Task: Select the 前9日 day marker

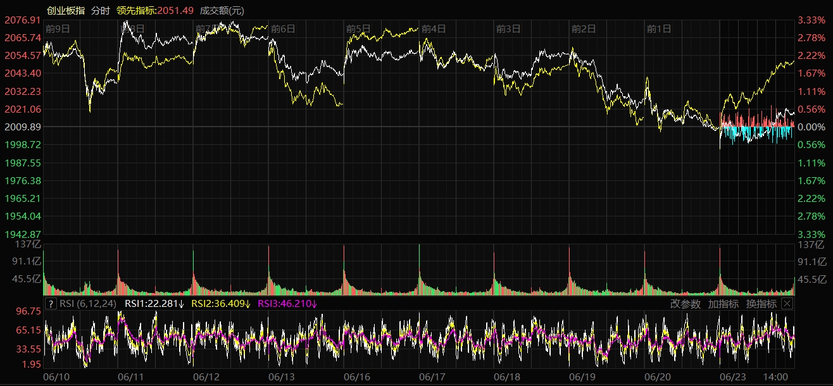Action: tap(58, 28)
